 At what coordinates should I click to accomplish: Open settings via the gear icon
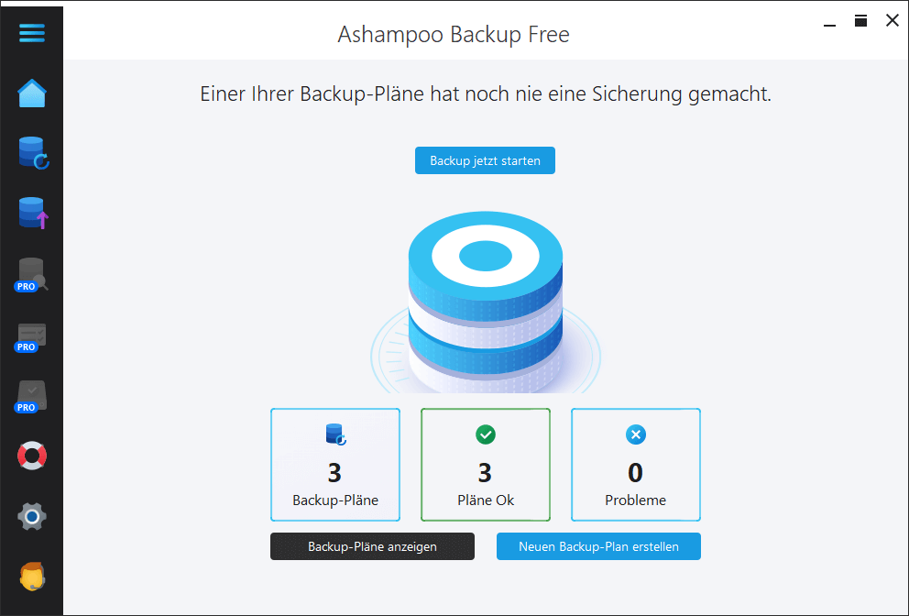tap(32, 517)
